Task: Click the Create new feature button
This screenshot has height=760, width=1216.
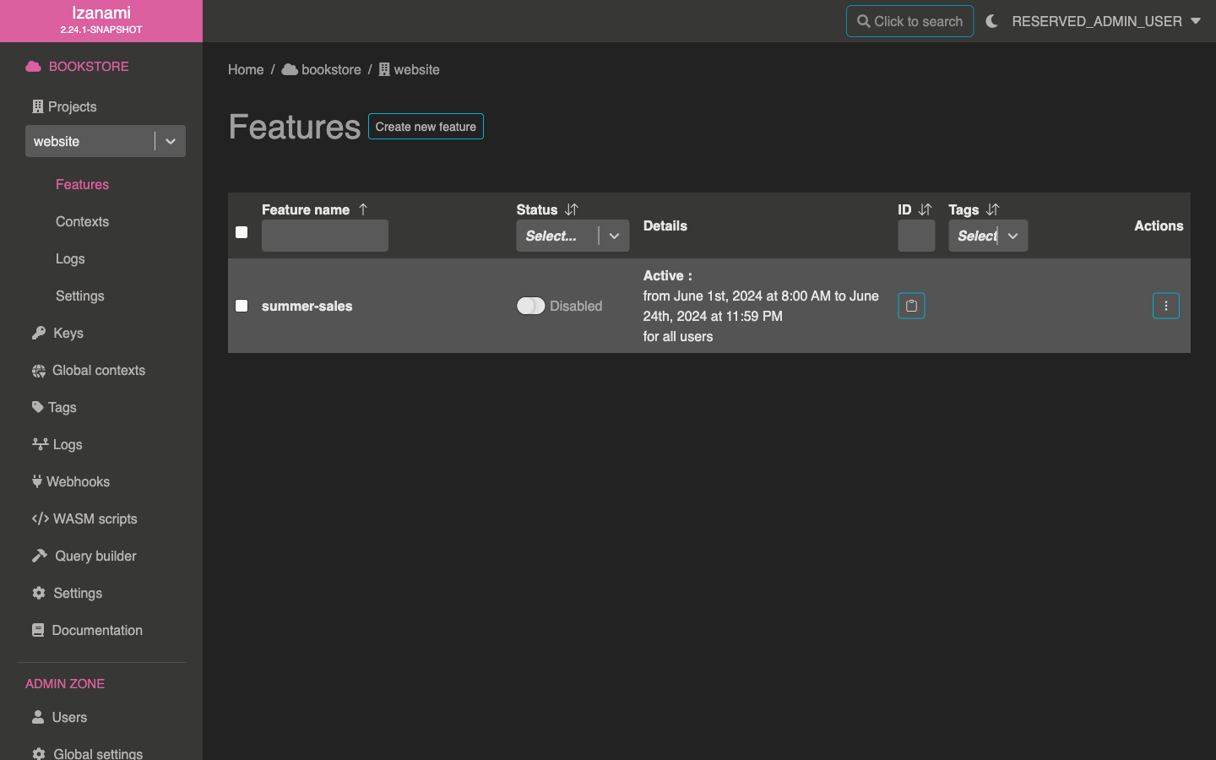Action: tap(426, 127)
